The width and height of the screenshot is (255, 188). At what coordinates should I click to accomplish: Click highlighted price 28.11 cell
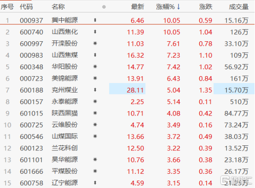click(127, 88)
